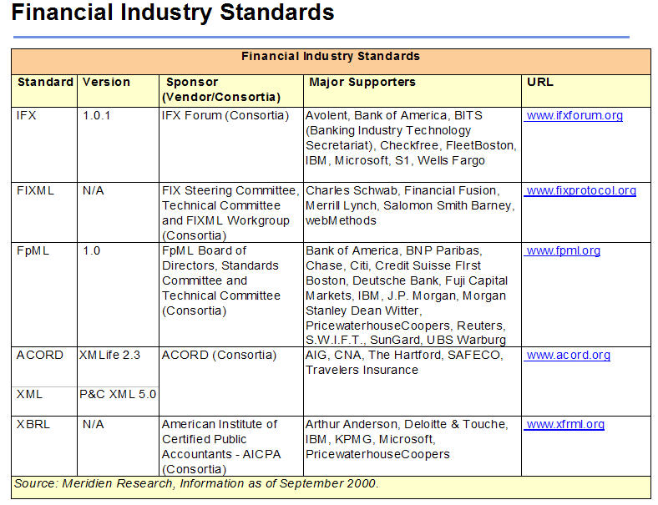Open the www.xfrml.org link

coord(565,425)
